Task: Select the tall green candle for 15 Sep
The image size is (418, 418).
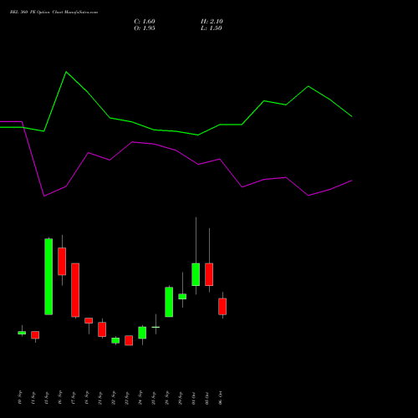Action: pos(48,277)
